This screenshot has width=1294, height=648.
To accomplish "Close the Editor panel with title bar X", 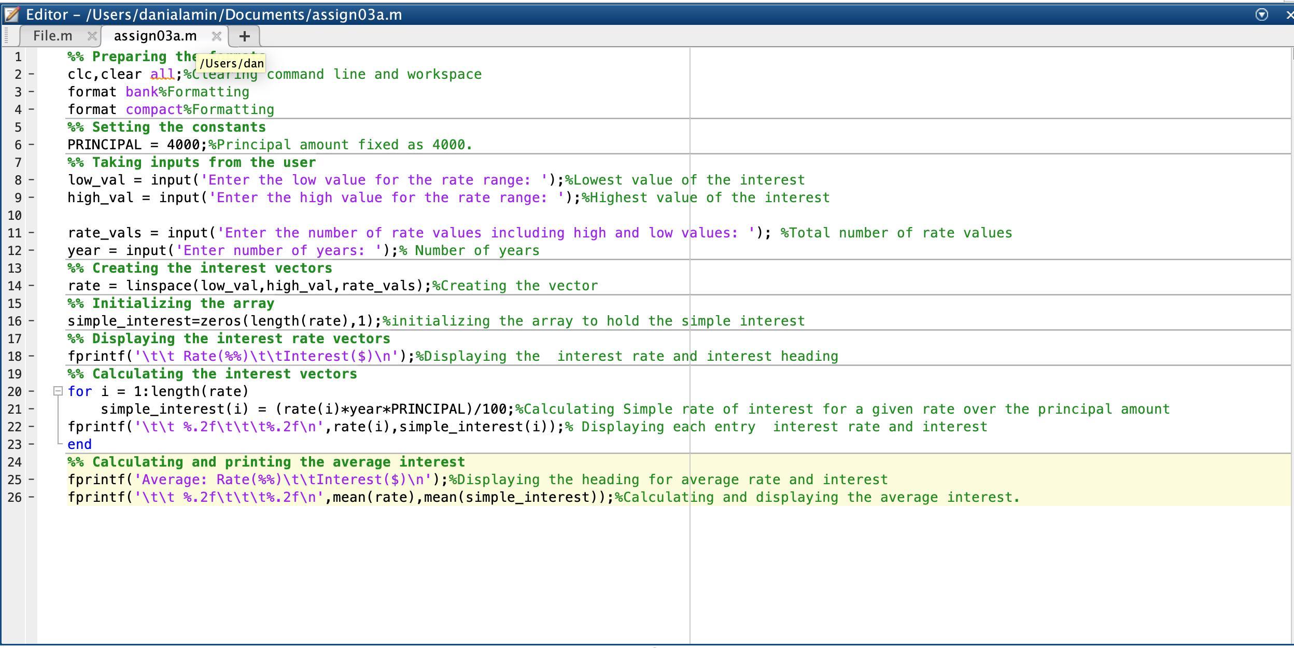I will pyautogui.click(x=1289, y=15).
